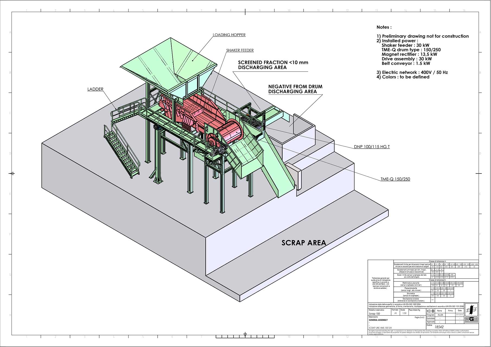Viewport: 491px width, 347px height.
Task: Click the 'LADDER' callout label
Action: [95, 89]
